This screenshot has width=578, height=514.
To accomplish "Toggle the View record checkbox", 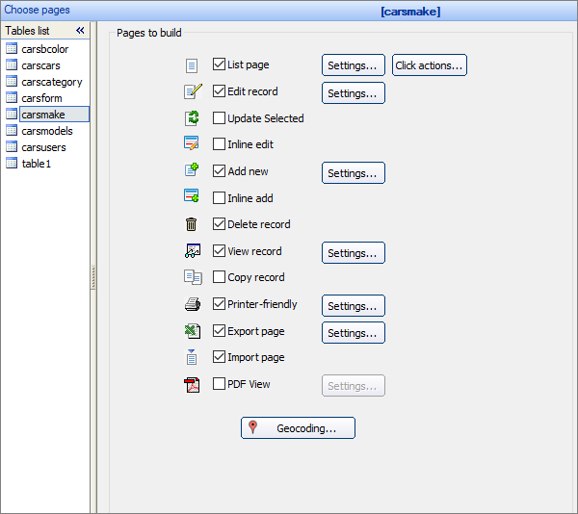I will [219, 250].
